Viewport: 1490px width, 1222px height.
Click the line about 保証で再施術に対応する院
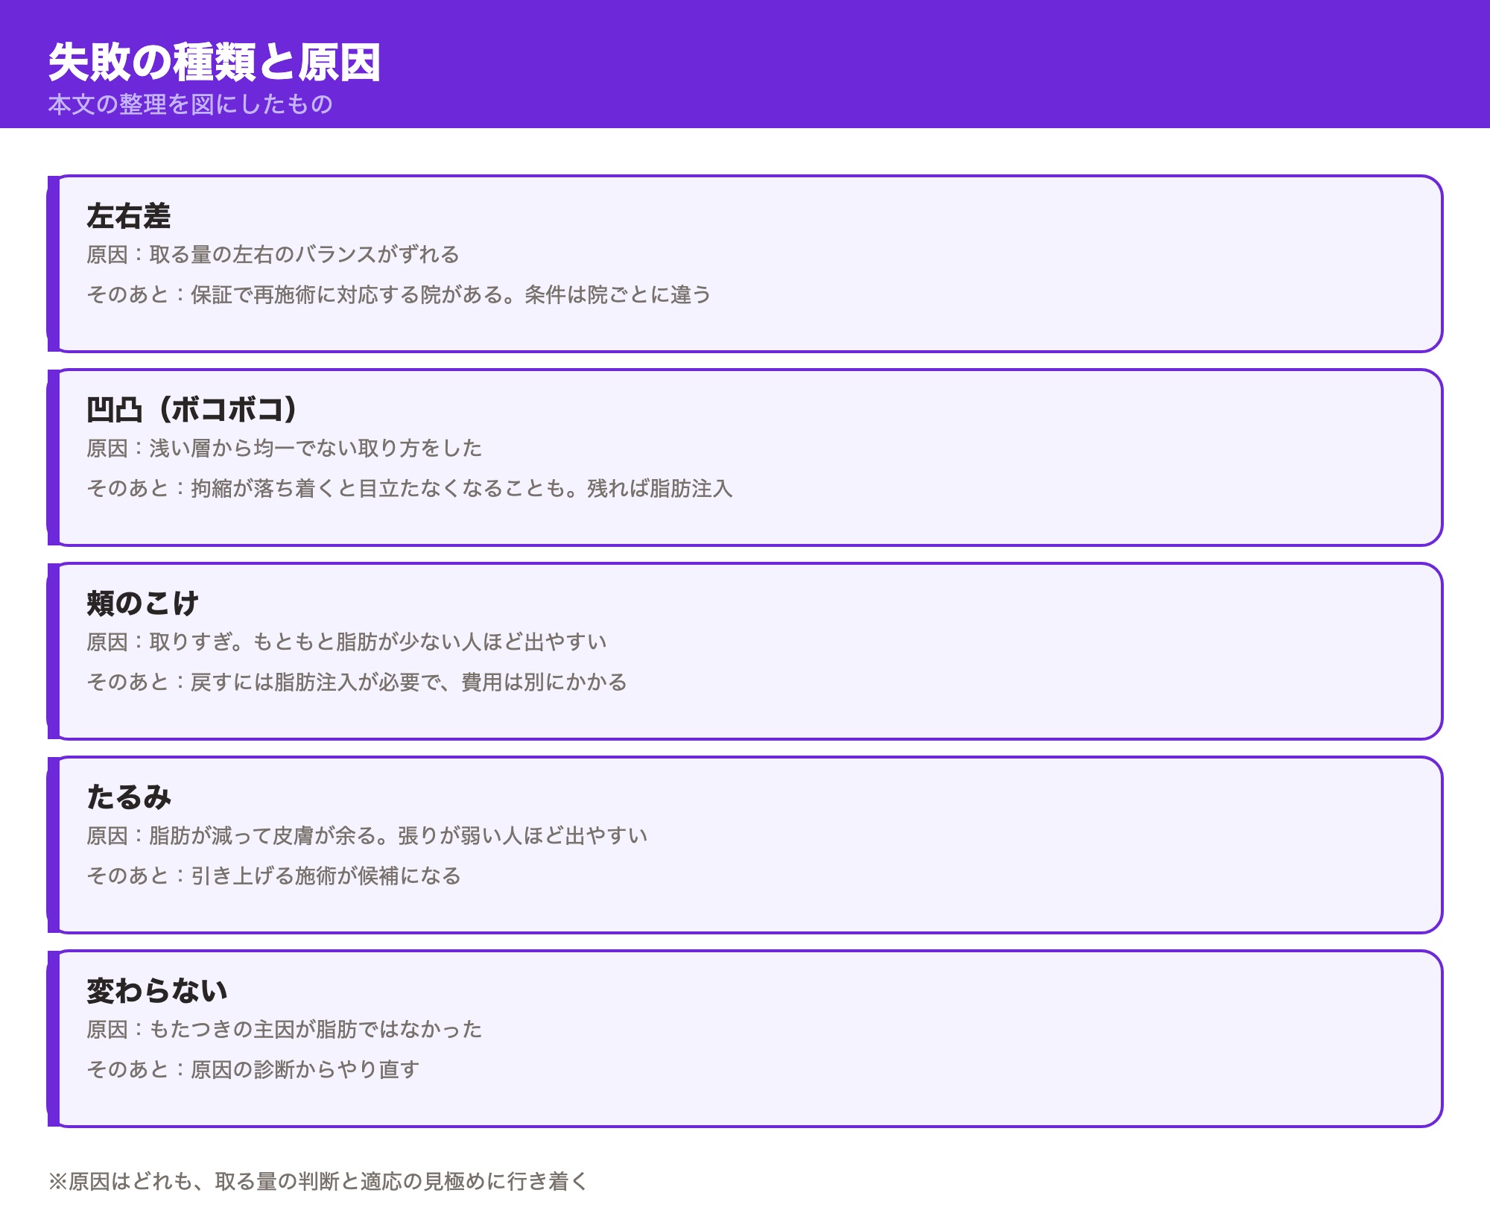(x=399, y=295)
